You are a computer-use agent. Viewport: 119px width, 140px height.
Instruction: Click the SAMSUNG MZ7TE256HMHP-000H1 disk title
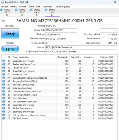[x=59, y=21]
